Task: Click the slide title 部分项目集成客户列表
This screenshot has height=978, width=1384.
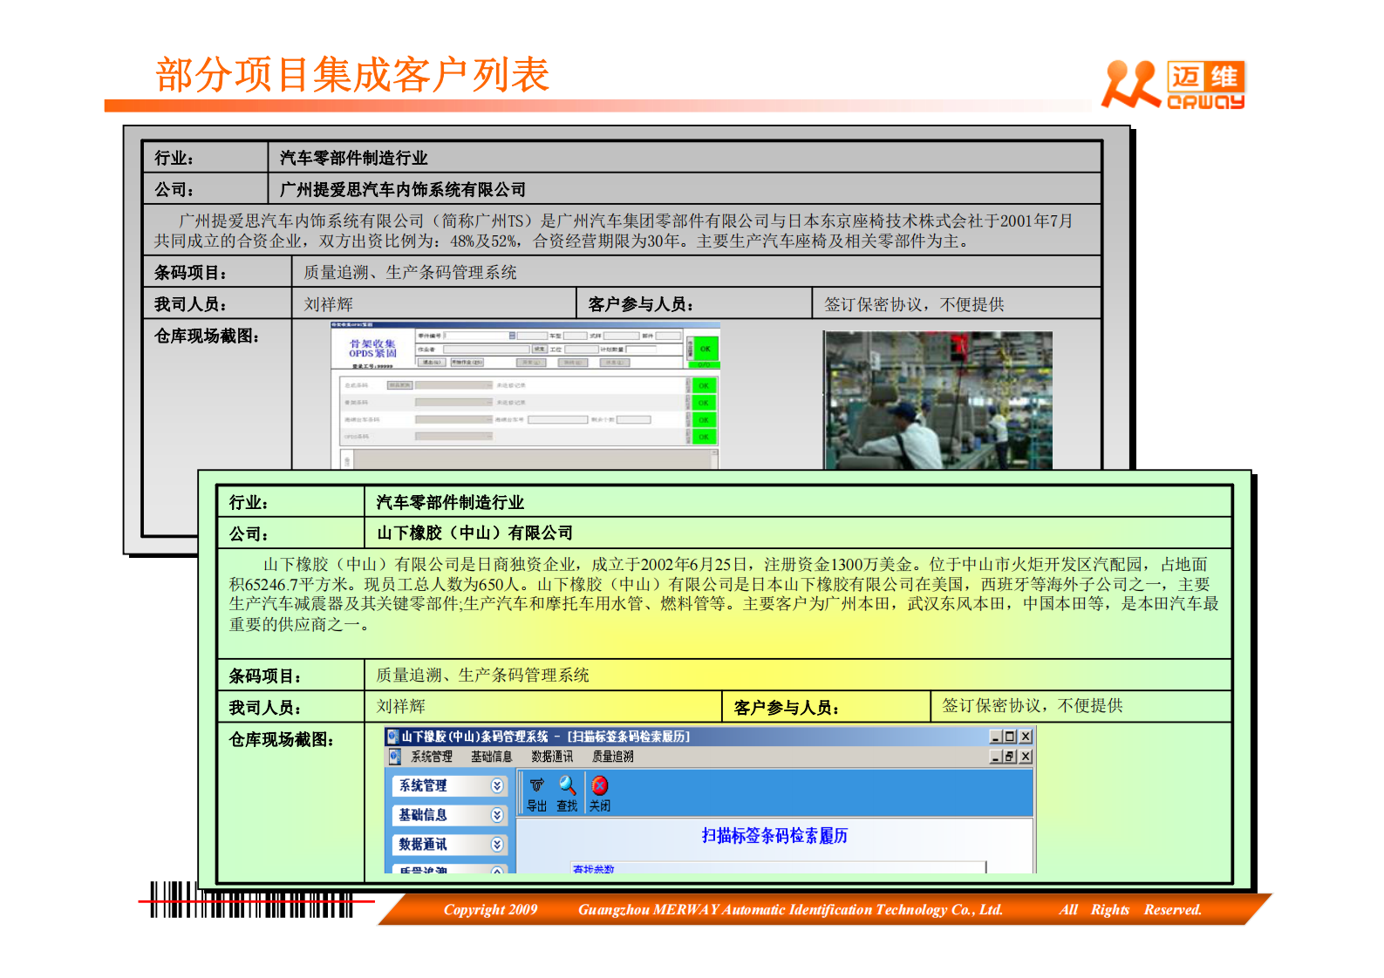Action: coord(352,76)
